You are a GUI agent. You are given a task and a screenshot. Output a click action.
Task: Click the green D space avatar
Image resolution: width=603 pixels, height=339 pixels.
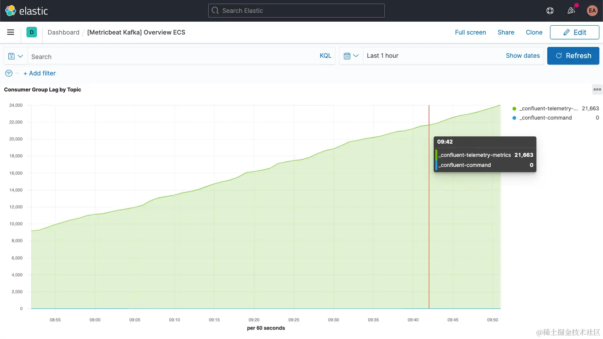click(x=32, y=32)
